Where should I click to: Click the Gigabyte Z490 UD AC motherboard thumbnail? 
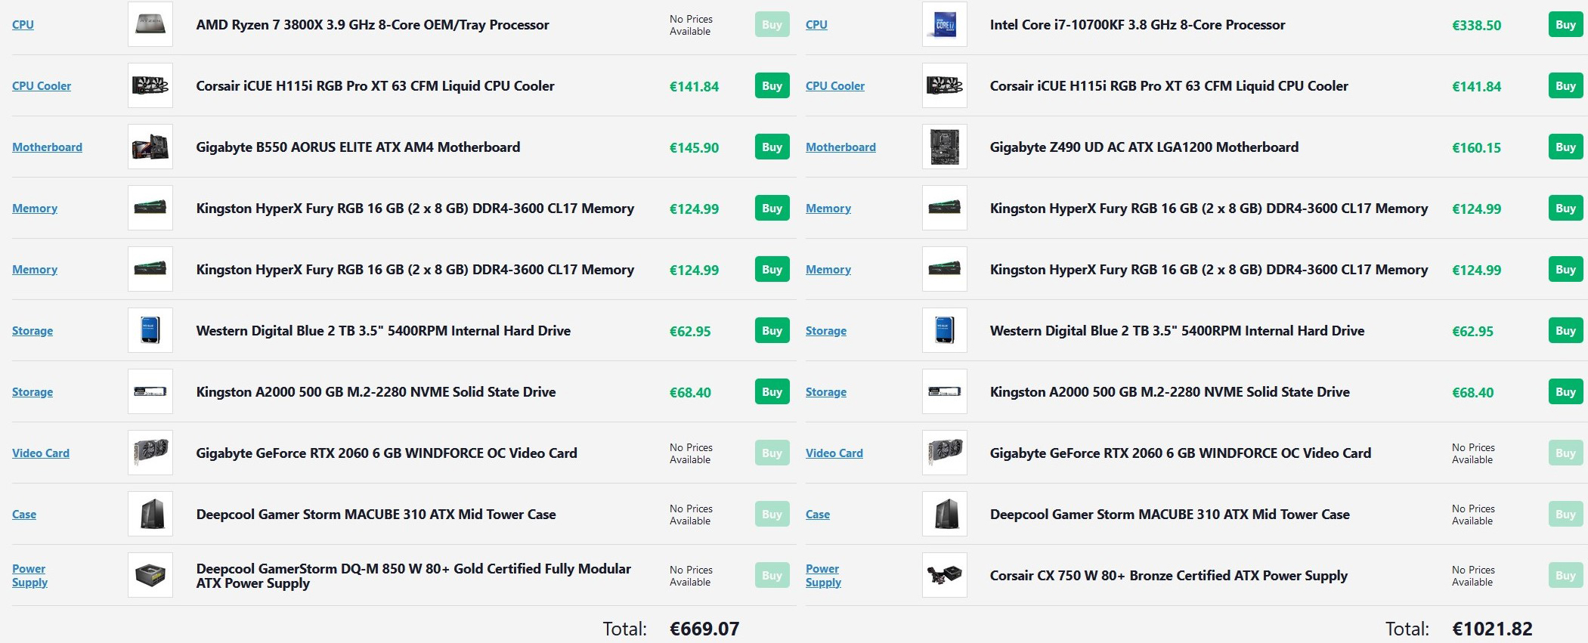coord(945,147)
